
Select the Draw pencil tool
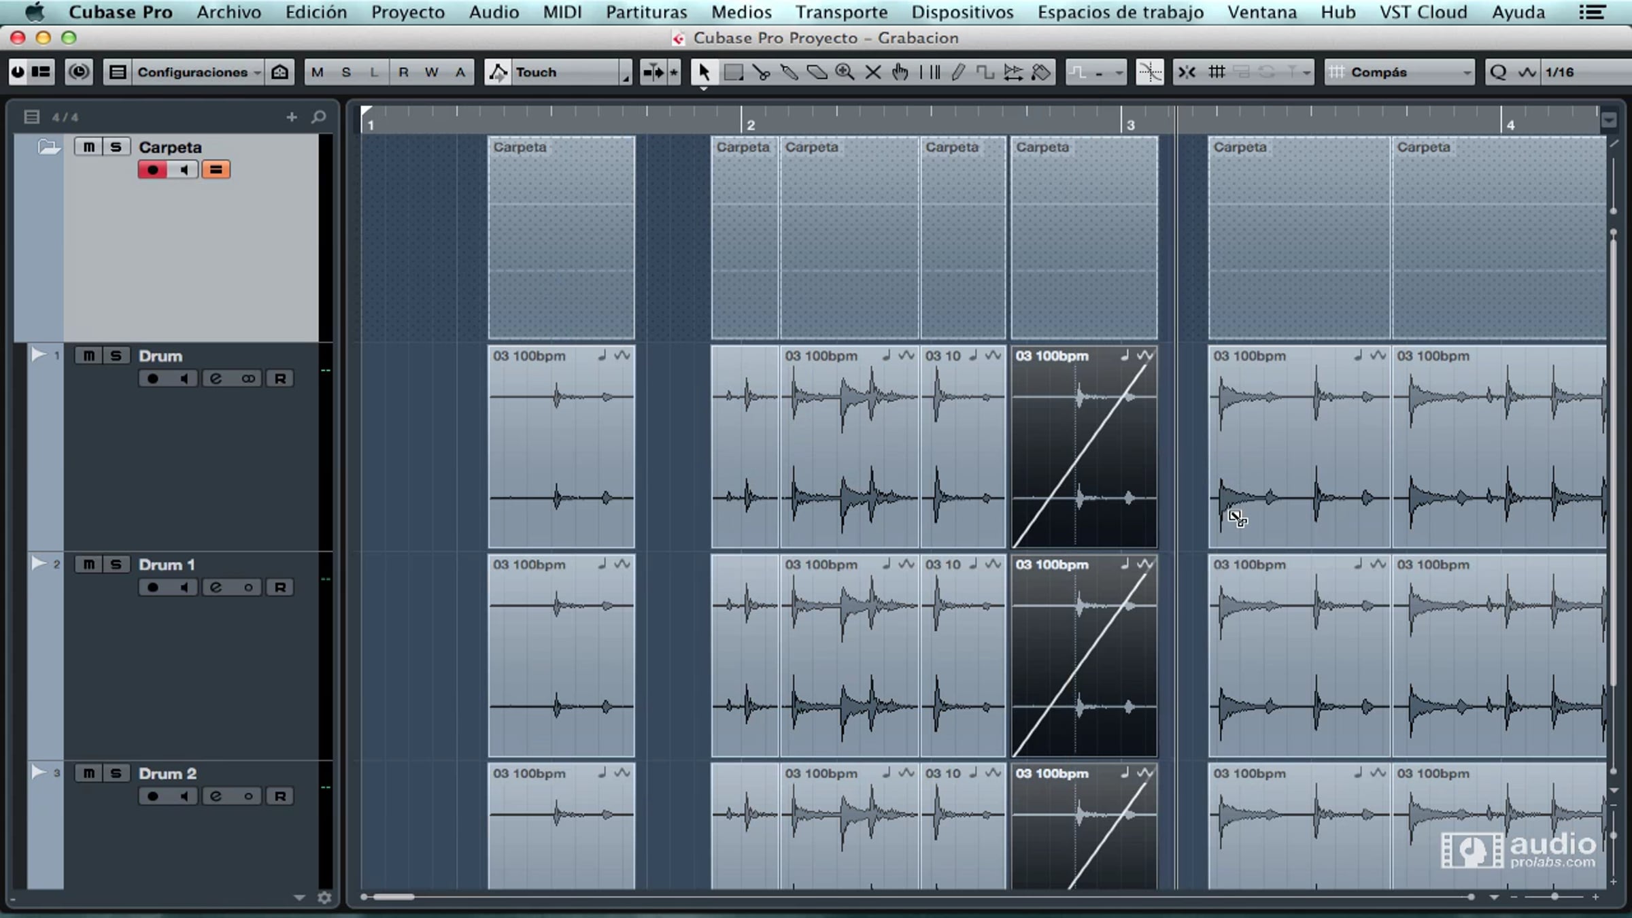(957, 72)
